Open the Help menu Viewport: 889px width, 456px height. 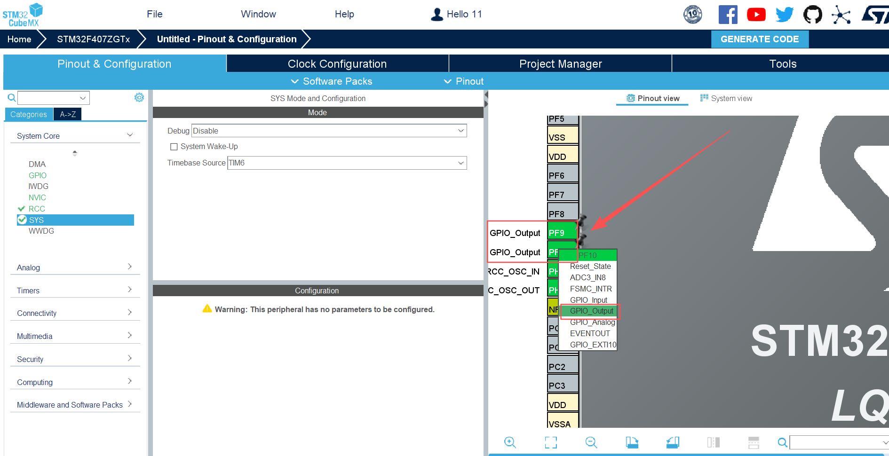[344, 14]
